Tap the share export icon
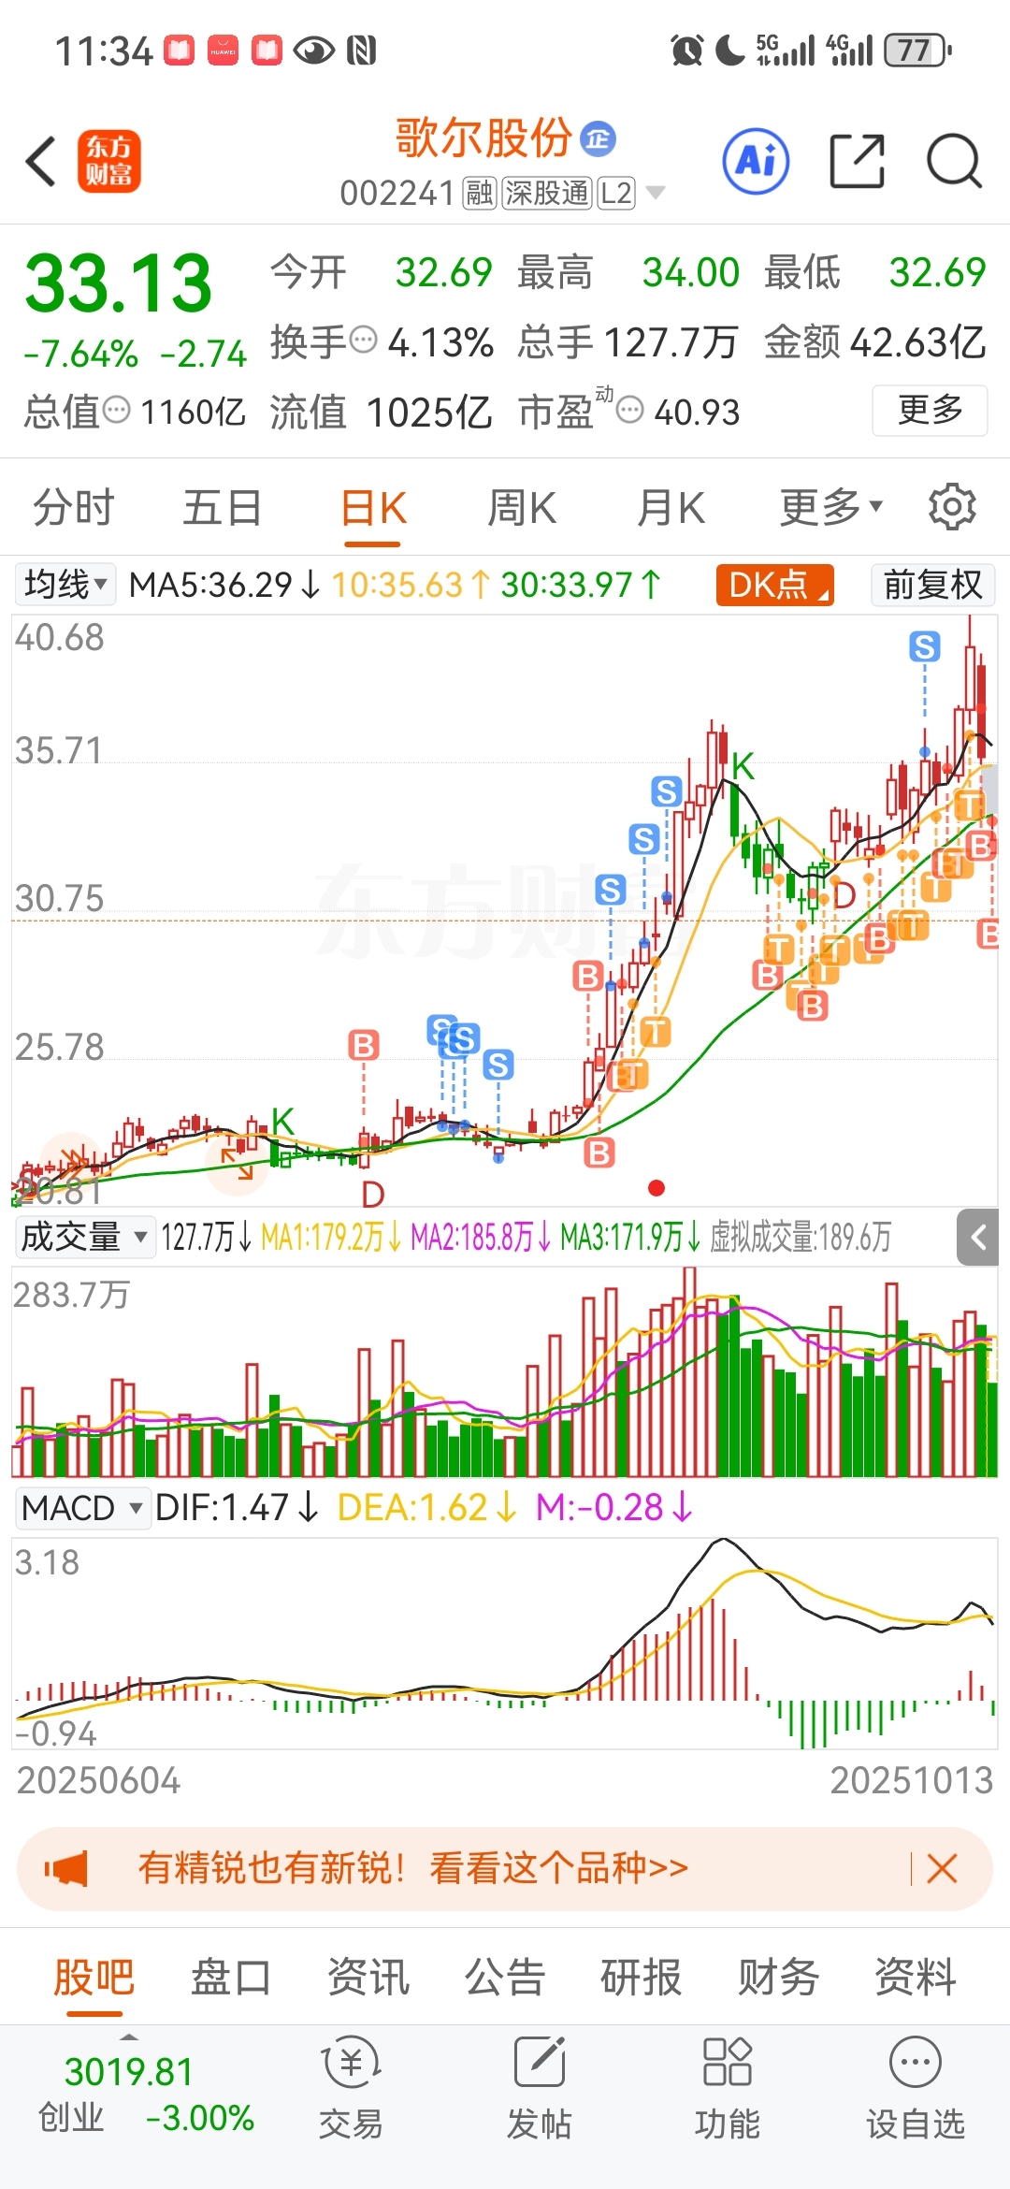The image size is (1010, 2189). 858,161
